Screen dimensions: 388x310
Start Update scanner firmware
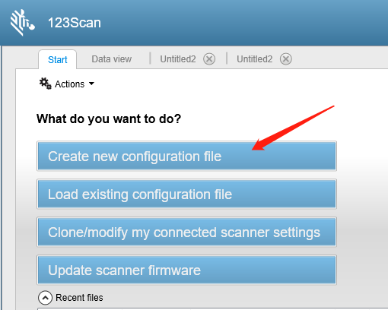pos(186,270)
